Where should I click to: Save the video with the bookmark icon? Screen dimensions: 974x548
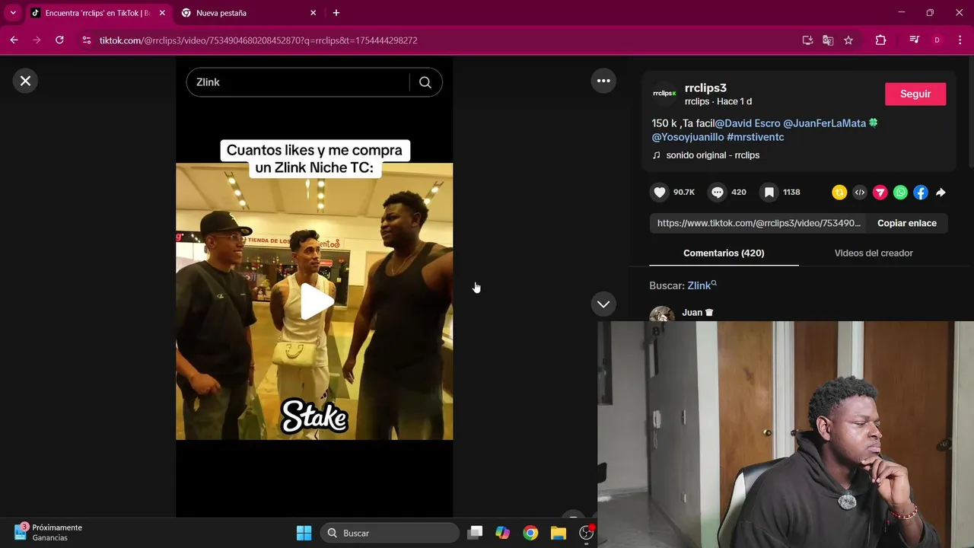(x=769, y=193)
